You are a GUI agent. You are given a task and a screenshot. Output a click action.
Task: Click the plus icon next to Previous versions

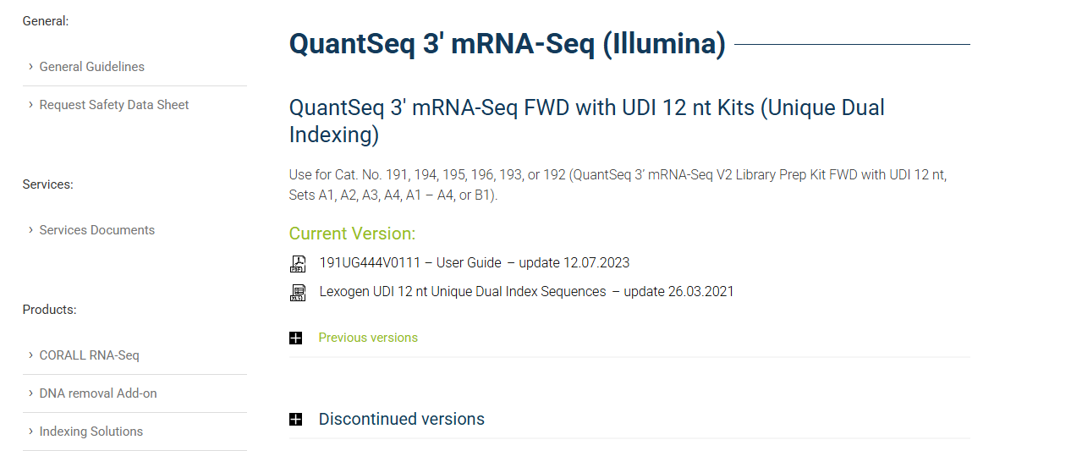pyautogui.click(x=295, y=338)
